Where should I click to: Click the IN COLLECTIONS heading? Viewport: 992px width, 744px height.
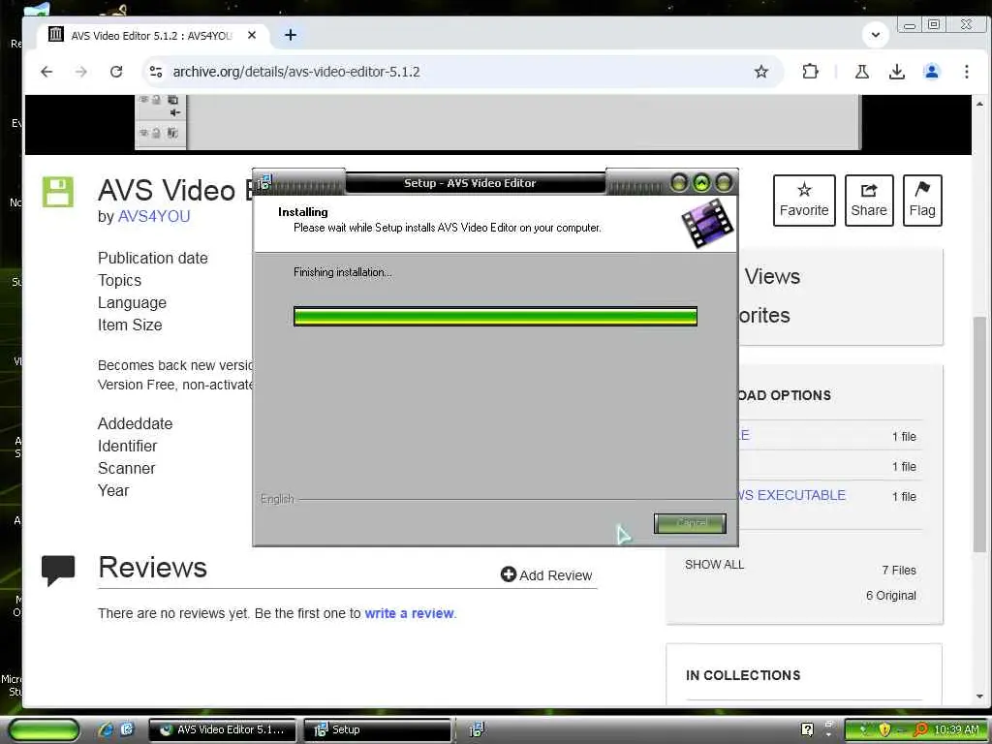[743, 675]
